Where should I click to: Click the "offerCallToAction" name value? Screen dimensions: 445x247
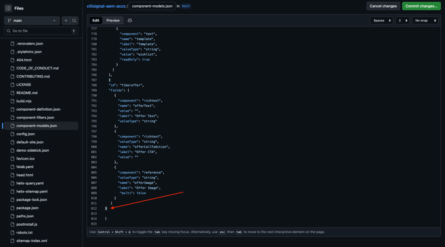(151, 147)
